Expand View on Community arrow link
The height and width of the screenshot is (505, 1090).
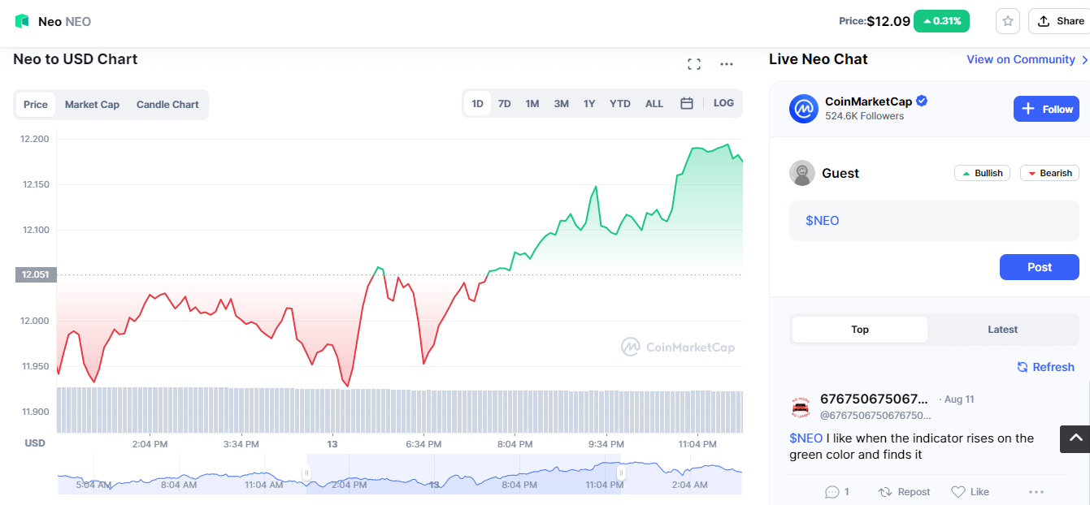(x=1084, y=59)
